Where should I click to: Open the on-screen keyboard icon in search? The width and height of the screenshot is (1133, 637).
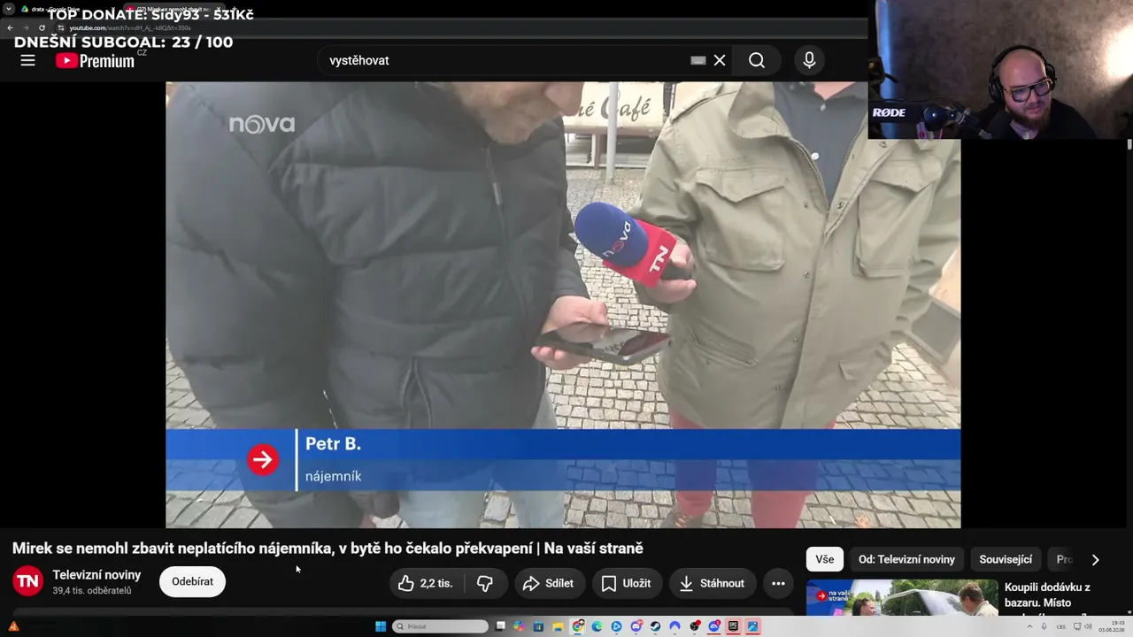(698, 60)
